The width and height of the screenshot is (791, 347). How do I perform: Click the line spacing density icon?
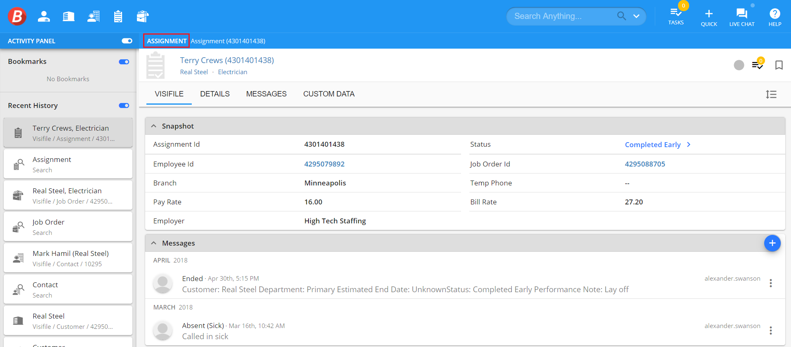771,94
